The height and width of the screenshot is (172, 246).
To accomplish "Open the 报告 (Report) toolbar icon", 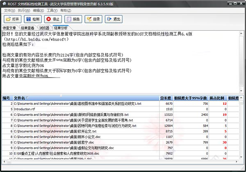I will point(73,19).
